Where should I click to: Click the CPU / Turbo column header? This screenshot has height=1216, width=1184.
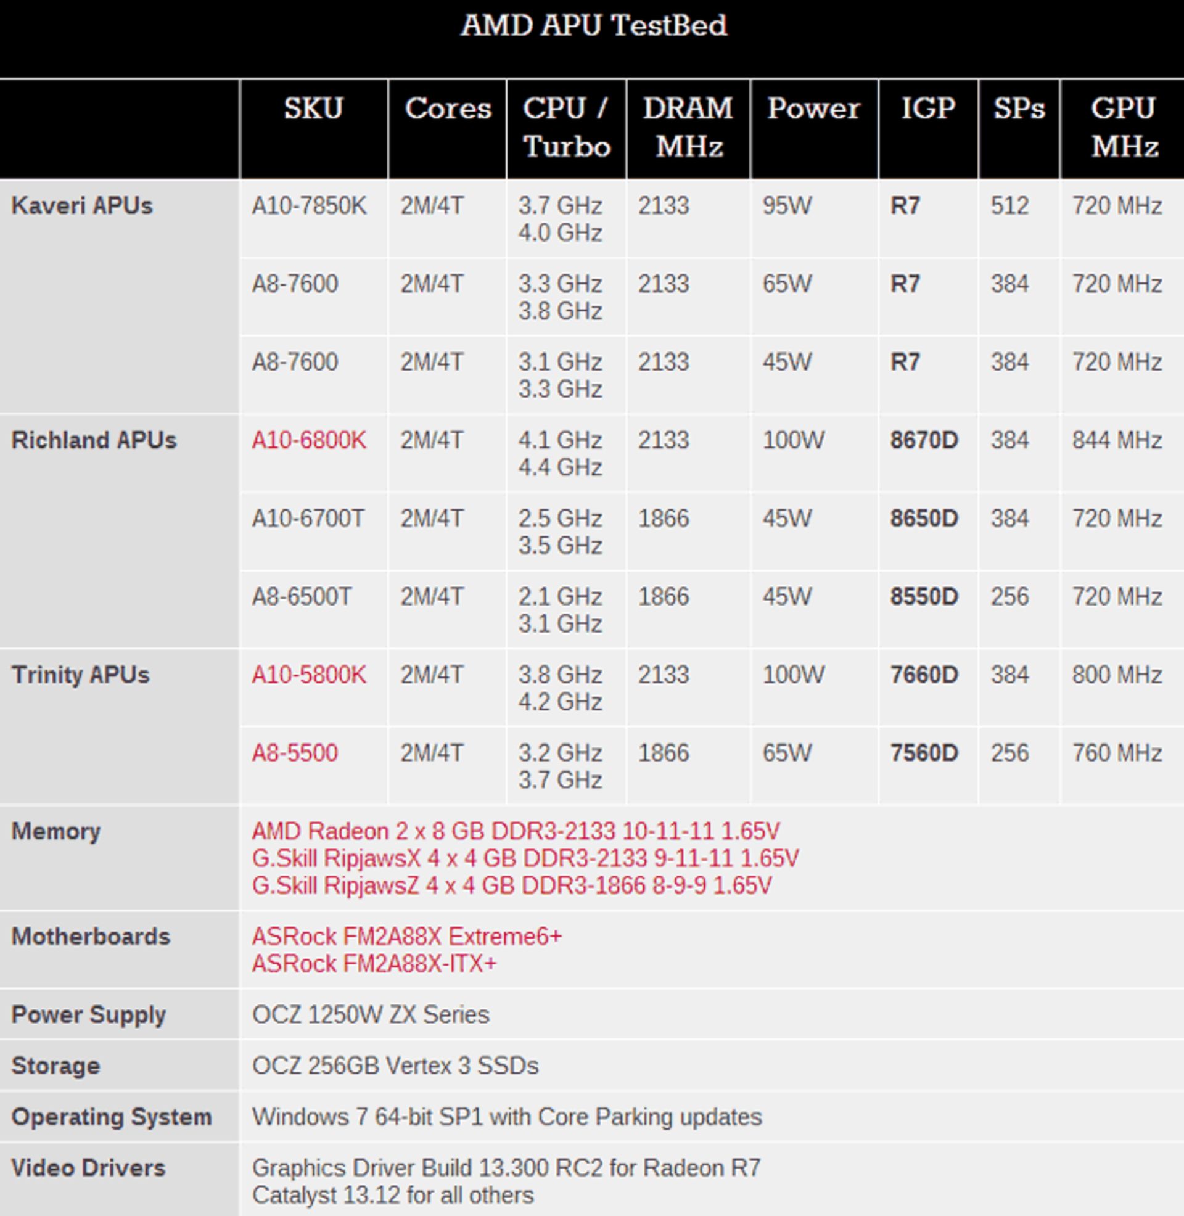[x=566, y=128]
